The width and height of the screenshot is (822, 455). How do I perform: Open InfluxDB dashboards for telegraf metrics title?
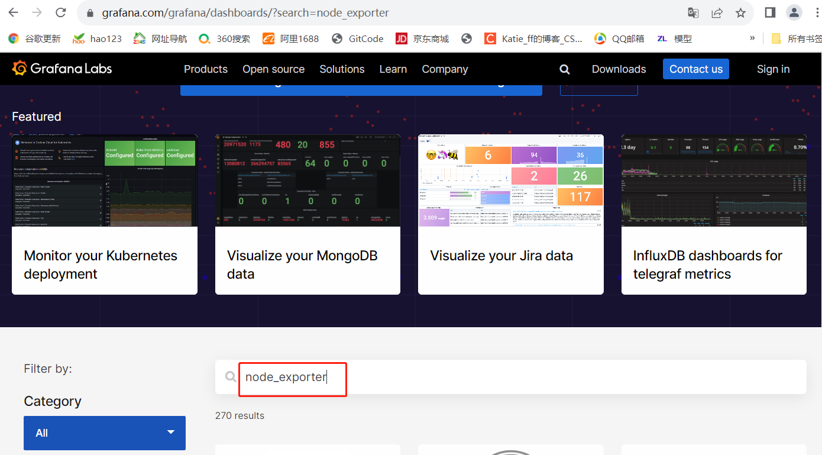point(708,265)
